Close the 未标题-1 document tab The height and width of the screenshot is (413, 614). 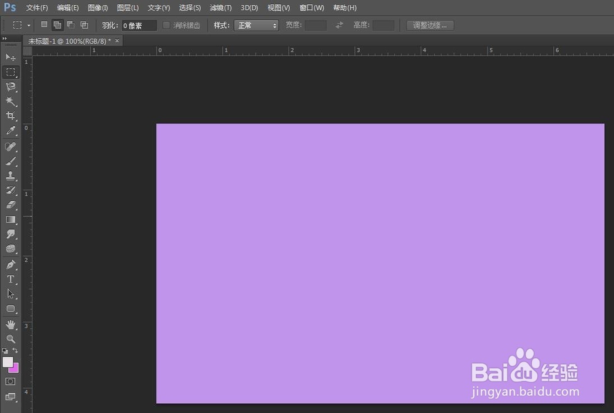click(117, 41)
